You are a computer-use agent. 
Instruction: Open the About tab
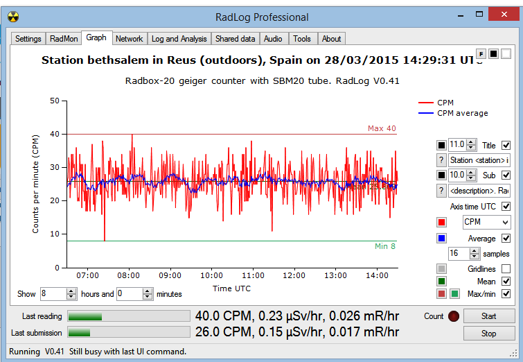[x=331, y=39]
